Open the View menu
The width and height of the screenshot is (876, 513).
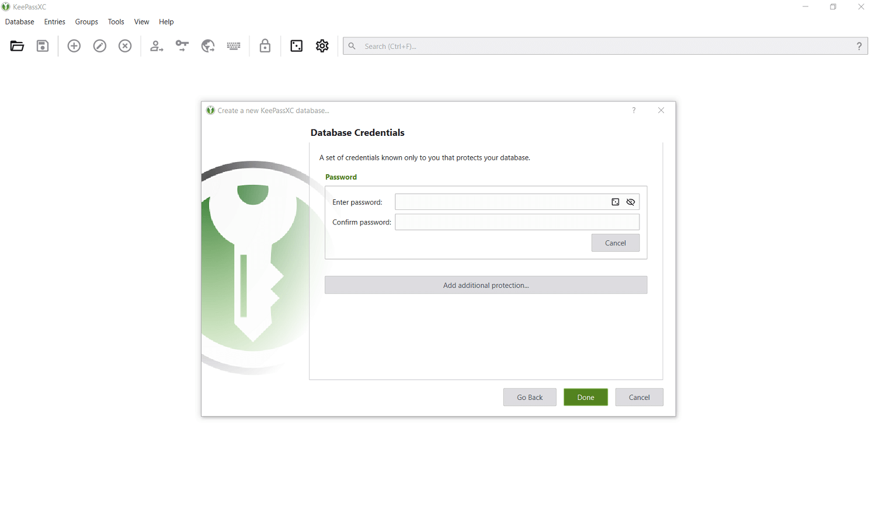click(x=142, y=22)
